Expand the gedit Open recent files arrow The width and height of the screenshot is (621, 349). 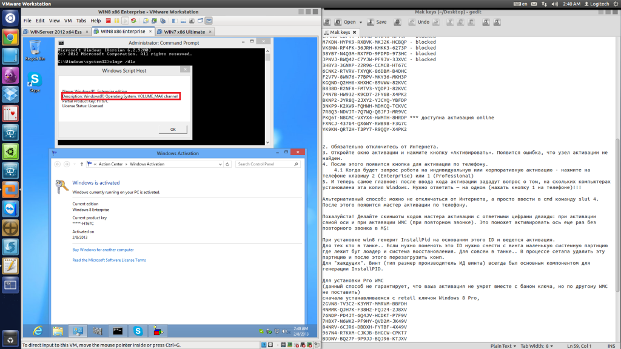click(361, 22)
